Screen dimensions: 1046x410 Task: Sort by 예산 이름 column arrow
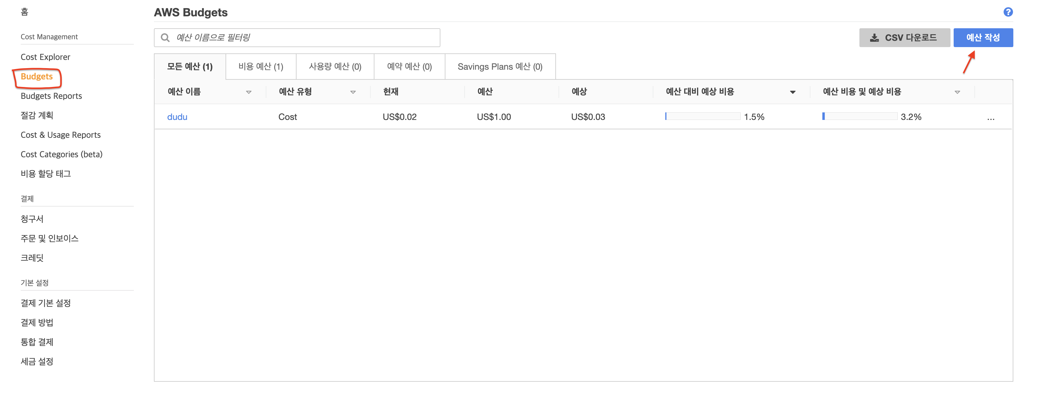248,92
